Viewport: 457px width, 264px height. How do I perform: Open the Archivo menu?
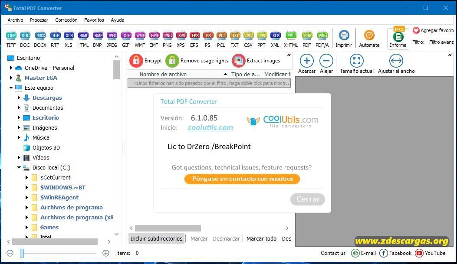tap(15, 20)
